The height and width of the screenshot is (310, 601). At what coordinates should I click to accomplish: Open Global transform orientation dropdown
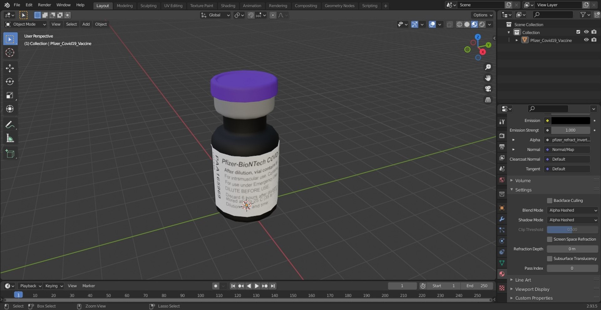point(215,15)
